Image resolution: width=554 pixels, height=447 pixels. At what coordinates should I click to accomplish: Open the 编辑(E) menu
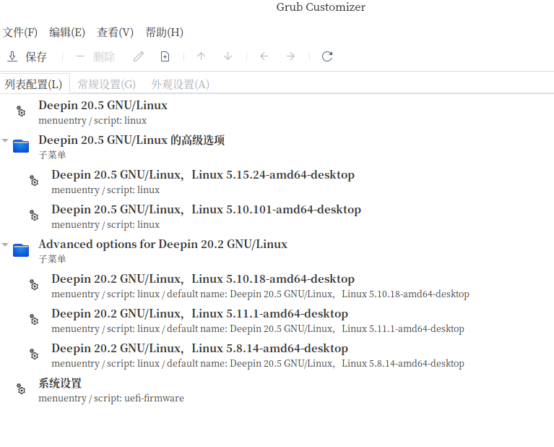pyautogui.click(x=67, y=33)
